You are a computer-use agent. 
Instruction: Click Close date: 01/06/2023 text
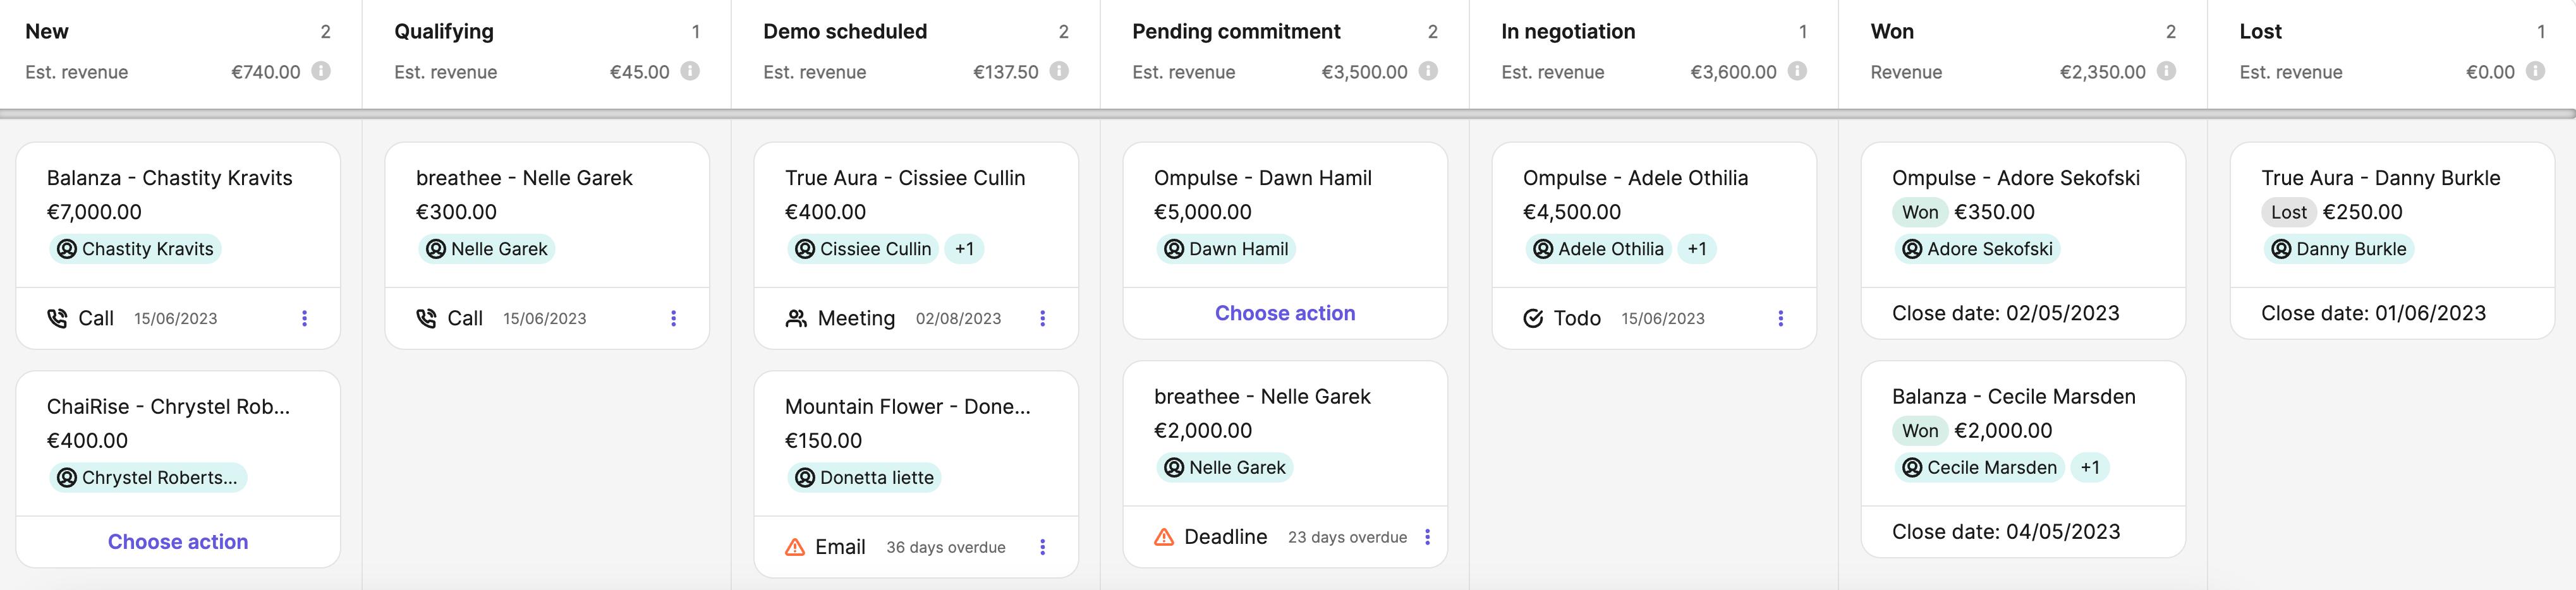click(x=2374, y=313)
